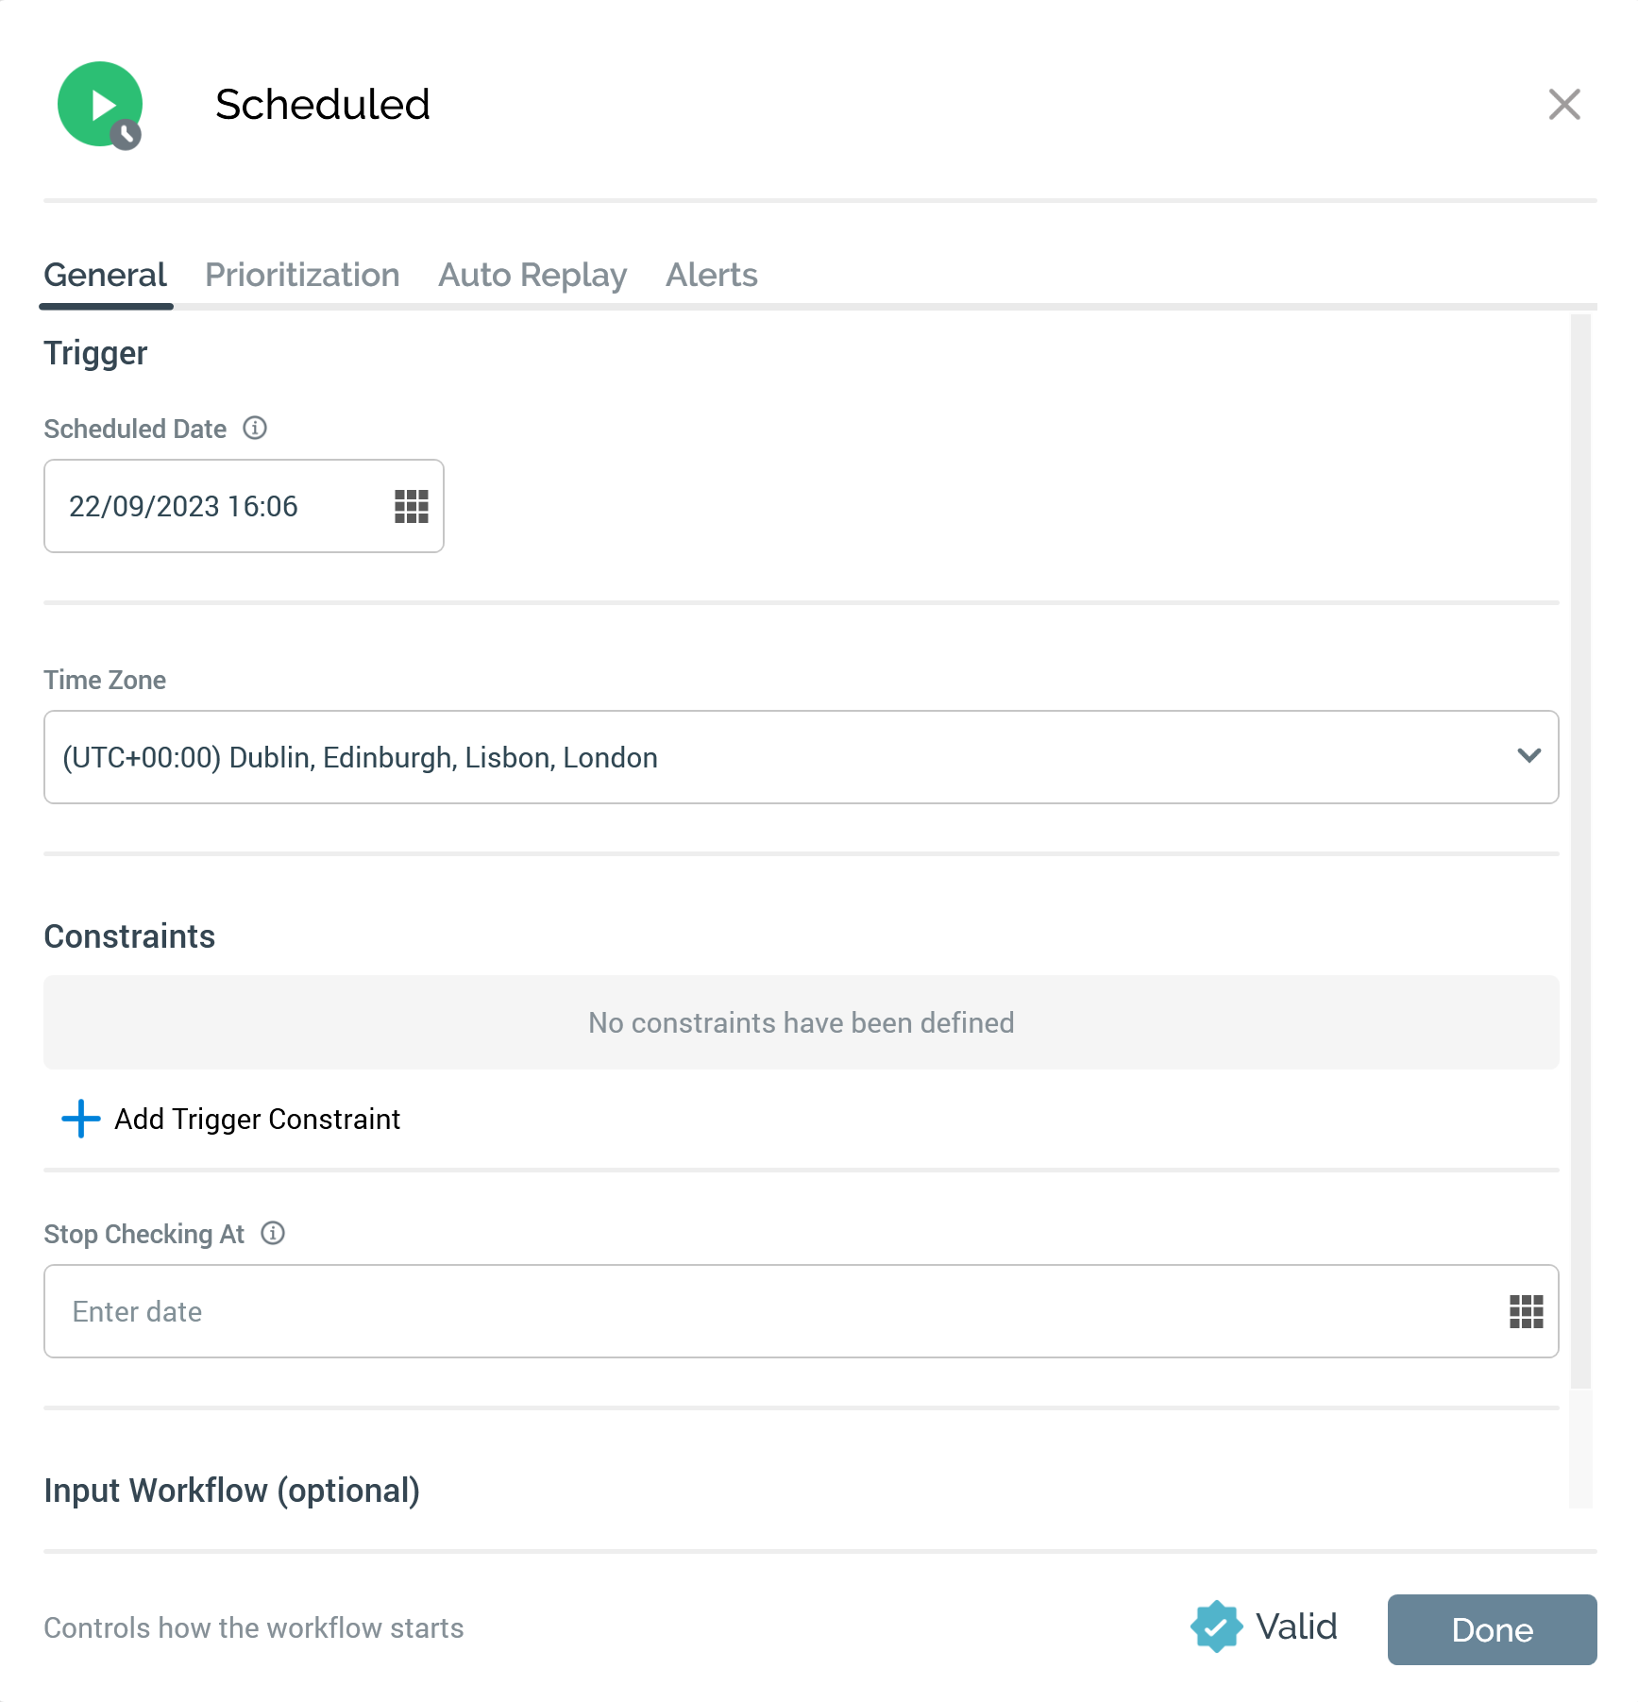The height and width of the screenshot is (1702, 1638).
Task: Expand the Time Zone dropdown
Action: point(801,757)
